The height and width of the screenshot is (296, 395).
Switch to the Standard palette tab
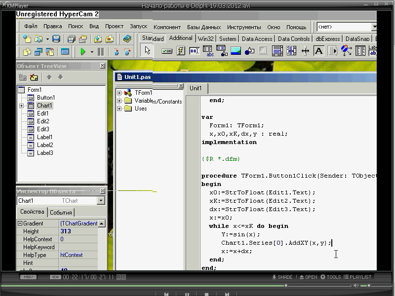(153, 38)
